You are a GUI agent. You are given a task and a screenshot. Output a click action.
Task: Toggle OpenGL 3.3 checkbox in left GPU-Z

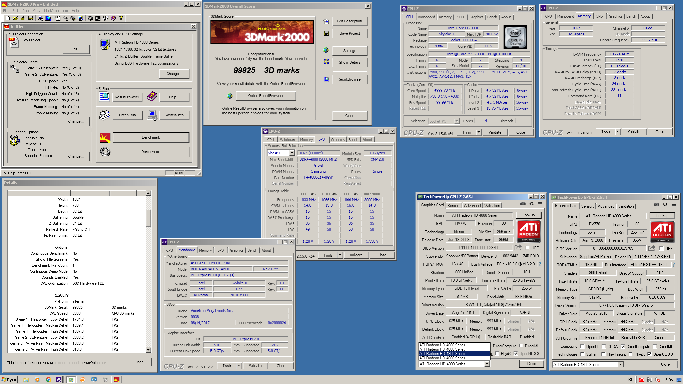pos(516,353)
